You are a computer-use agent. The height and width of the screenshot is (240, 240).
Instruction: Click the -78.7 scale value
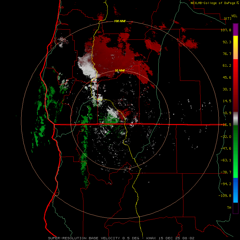[226, 172]
